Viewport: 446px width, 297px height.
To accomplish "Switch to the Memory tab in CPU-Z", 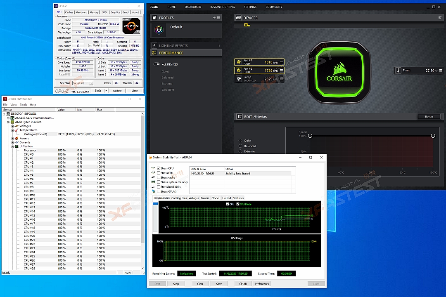I will click(94, 12).
